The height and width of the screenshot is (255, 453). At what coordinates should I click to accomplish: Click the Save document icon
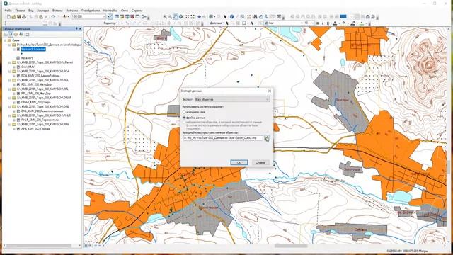click(x=19, y=17)
